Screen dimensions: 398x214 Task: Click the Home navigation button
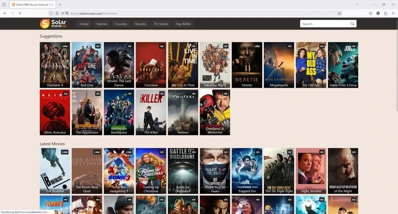(84, 24)
